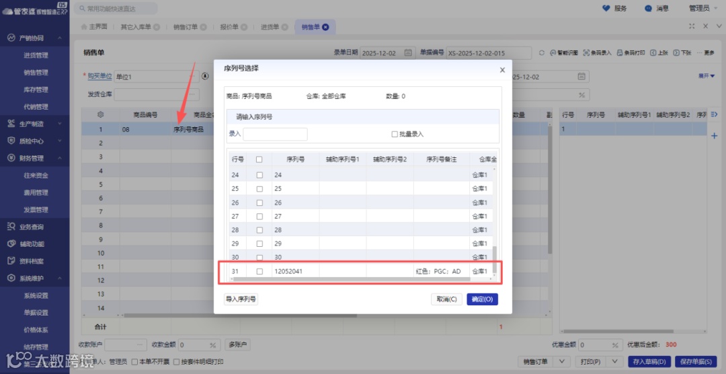
Task: Click the 存入草稿(D) button
Action: coord(649,361)
